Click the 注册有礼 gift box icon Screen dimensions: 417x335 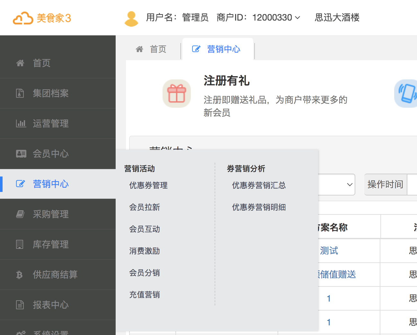point(177,94)
